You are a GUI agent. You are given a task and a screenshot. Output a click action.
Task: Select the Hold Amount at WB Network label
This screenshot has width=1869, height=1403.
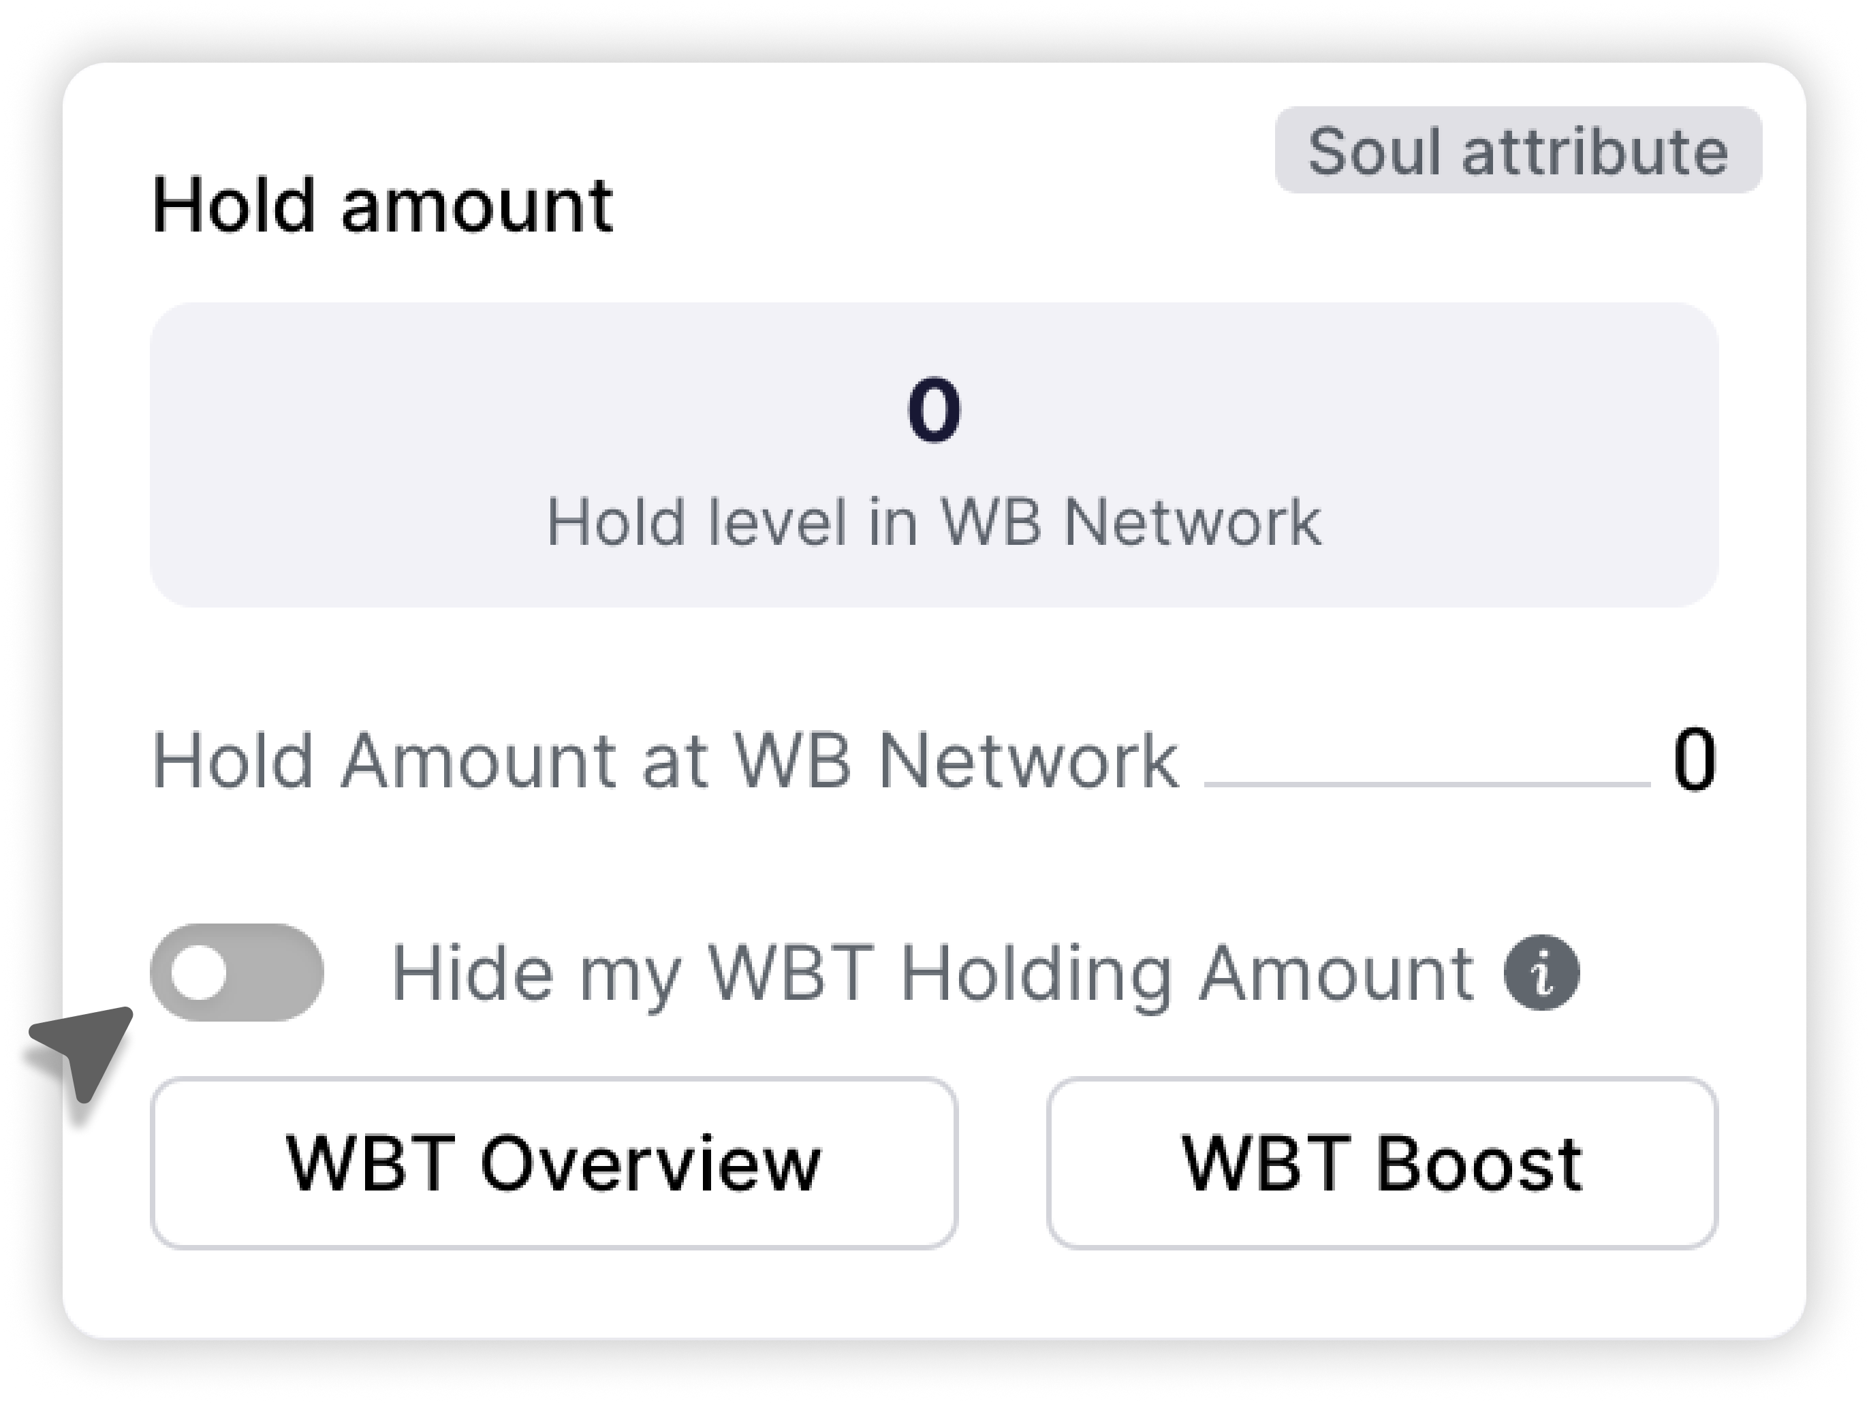pos(667,760)
